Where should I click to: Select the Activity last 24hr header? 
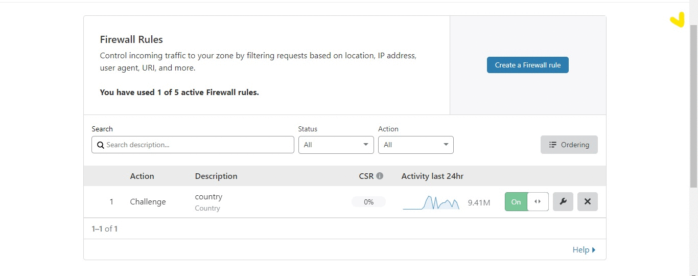tap(432, 176)
